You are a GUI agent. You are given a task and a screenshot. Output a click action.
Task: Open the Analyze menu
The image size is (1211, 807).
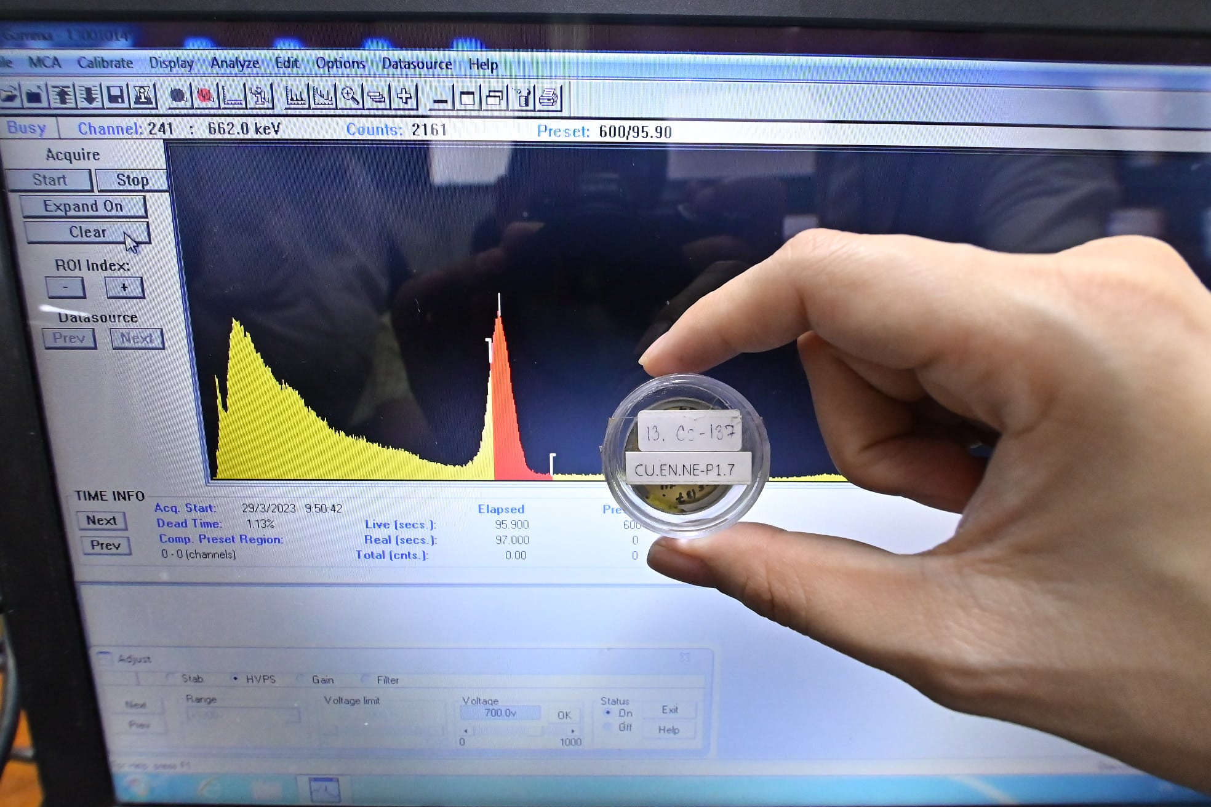[234, 63]
